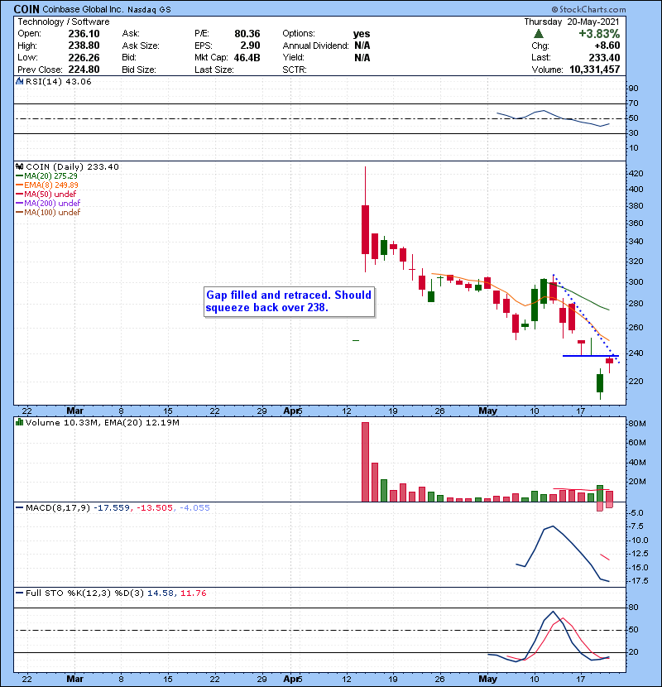Click the 420 price axis label
Image resolution: width=662 pixels, height=687 pixels.
(x=636, y=174)
